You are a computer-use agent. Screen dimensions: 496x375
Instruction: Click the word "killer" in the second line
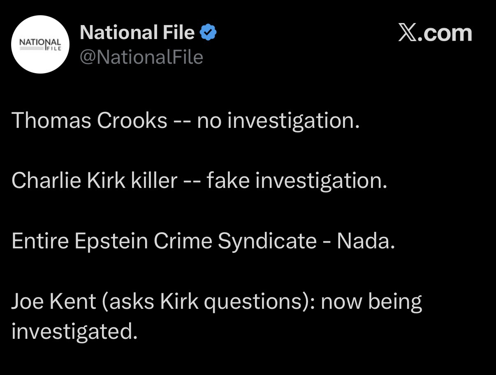pyautogui.click(x=154, y=181)
